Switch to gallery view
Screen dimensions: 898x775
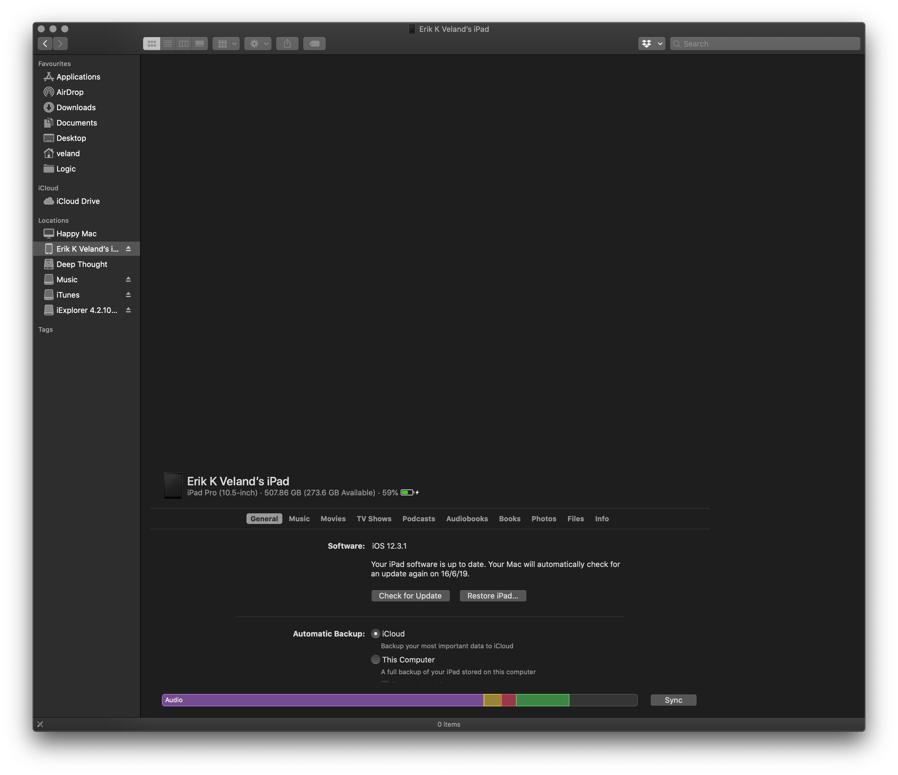[x=200, y=43]
